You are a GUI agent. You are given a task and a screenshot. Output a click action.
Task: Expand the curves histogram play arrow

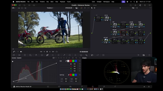12,61
